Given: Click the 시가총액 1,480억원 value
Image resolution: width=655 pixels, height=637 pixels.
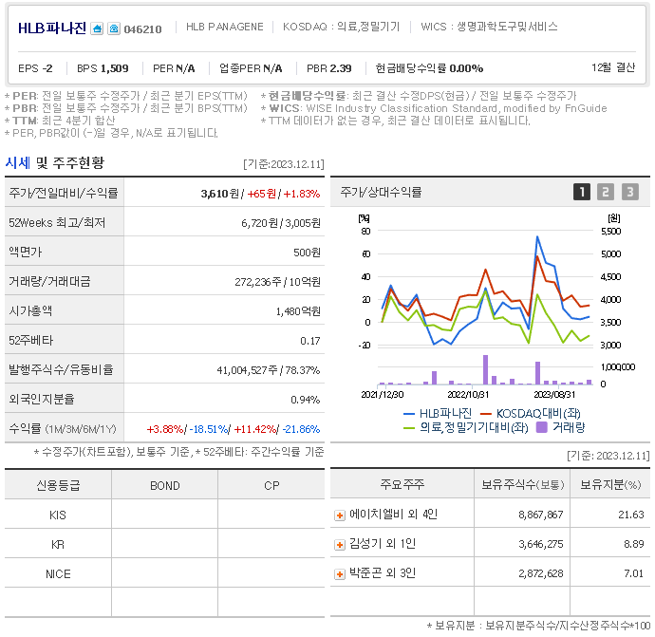Looking at the screenshot, I should pos(298,311).
